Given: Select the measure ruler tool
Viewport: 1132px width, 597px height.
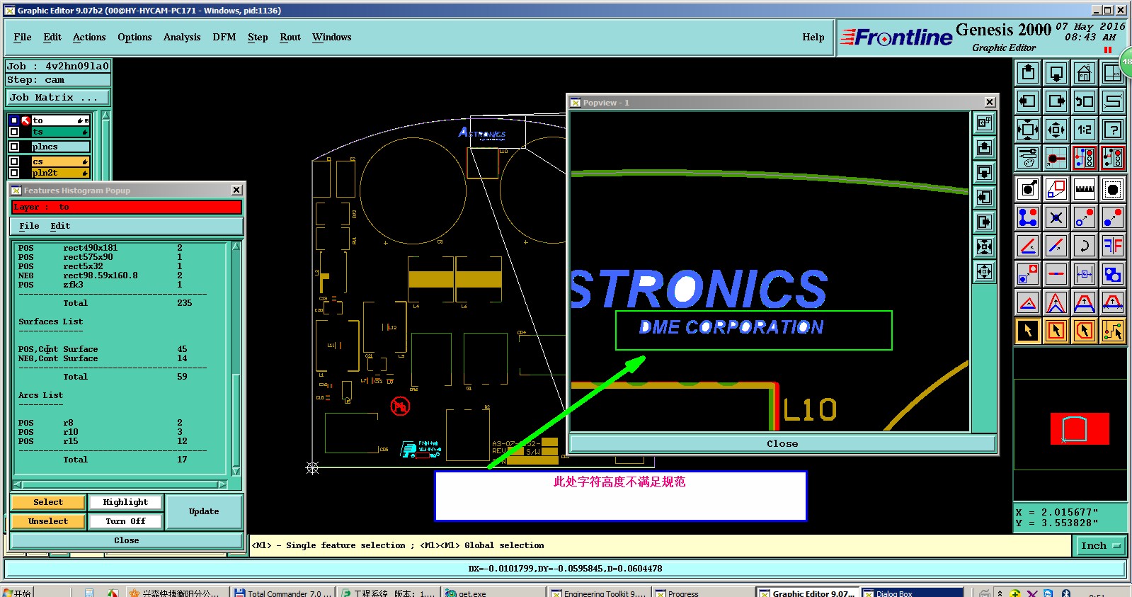Looking at the screenshot, I should [x=1085, y=189].
